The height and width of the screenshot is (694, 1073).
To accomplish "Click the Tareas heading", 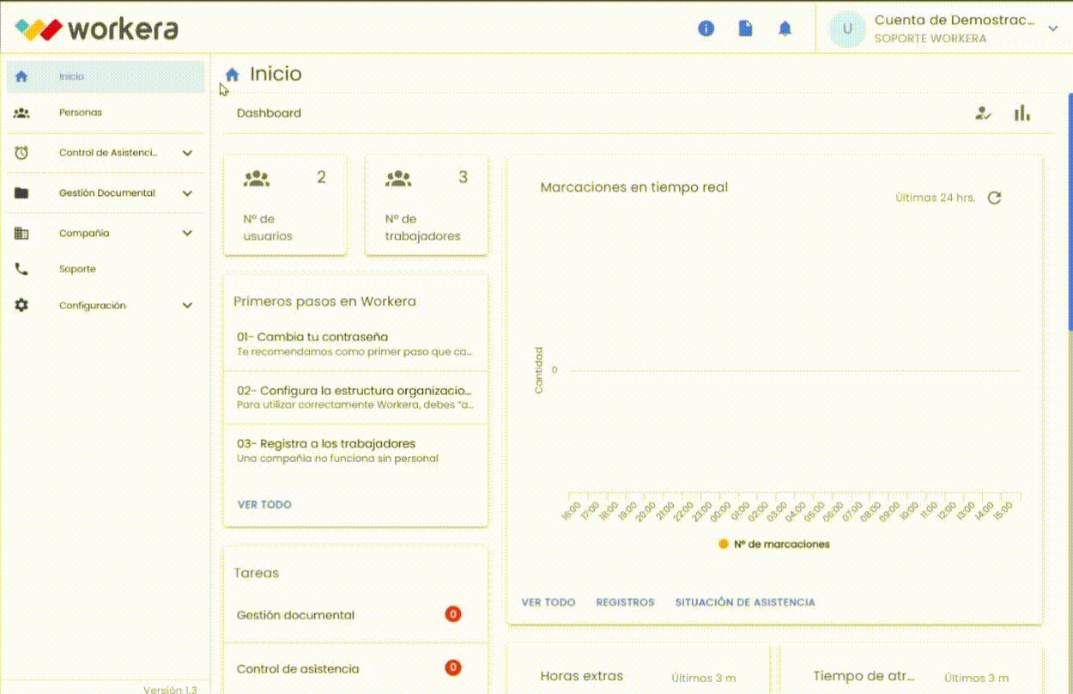I will click(256, 573).
